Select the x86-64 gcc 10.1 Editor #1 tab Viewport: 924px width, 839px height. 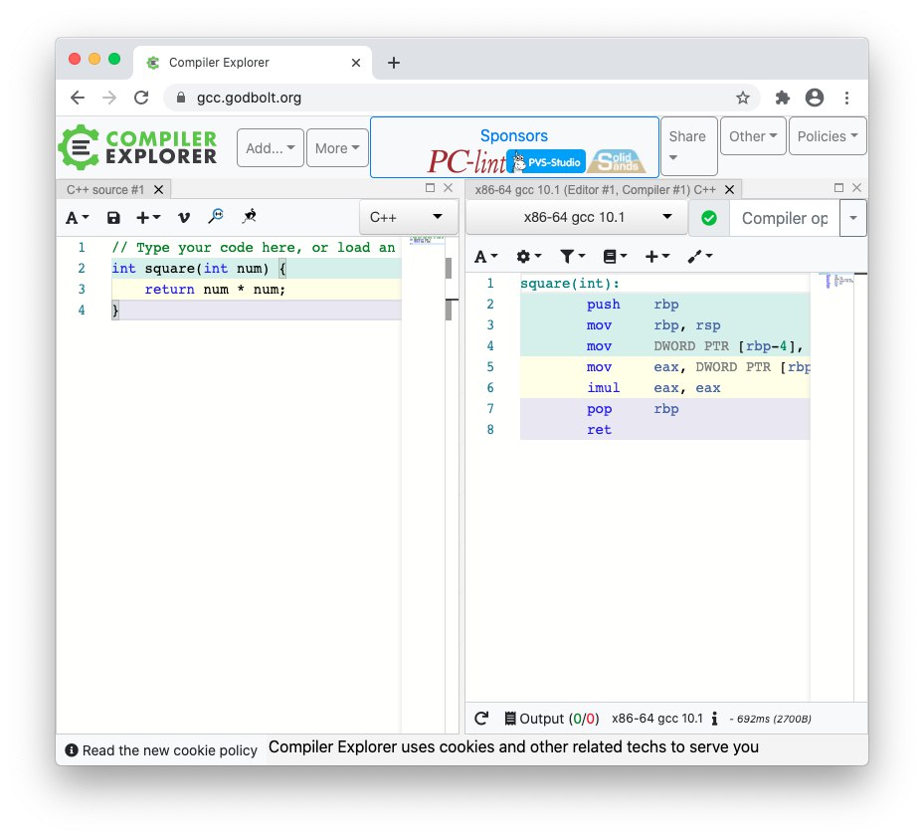pos(595,190)
